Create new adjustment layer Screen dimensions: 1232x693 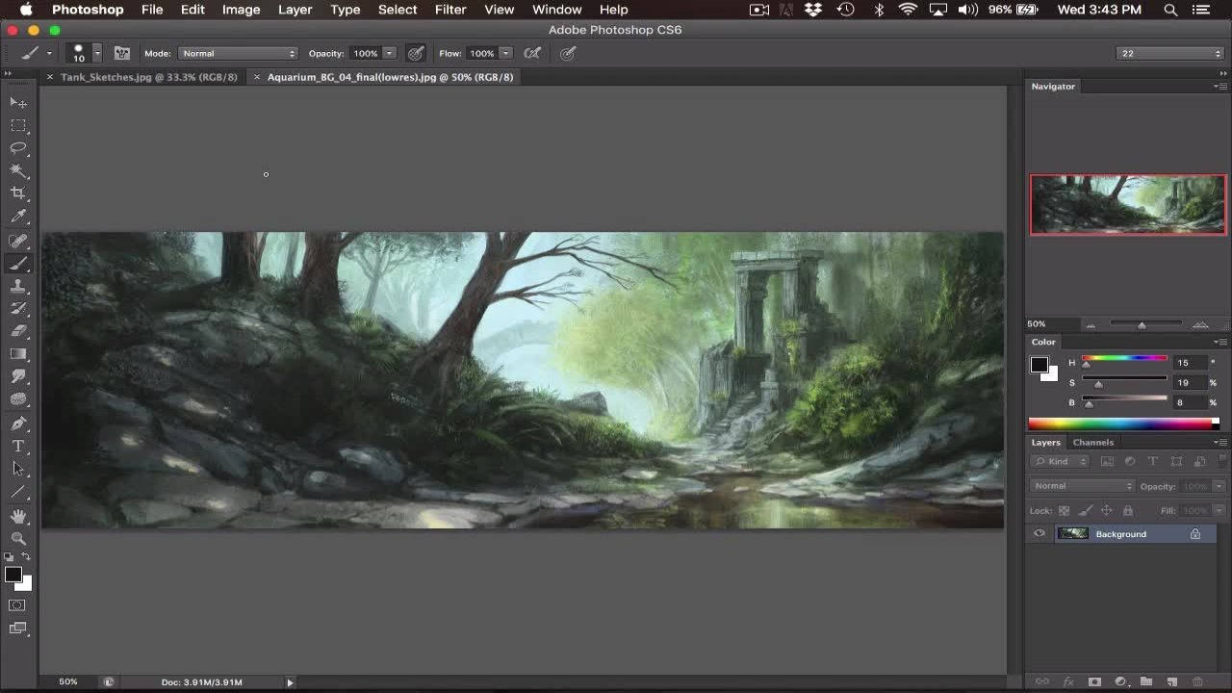coord(1120,681)
